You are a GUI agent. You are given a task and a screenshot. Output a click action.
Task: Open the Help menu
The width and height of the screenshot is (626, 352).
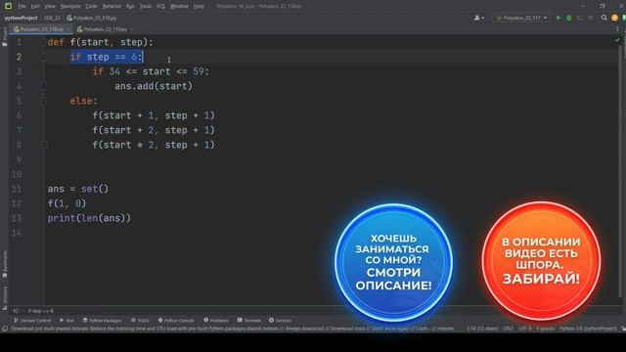(x=199, y=6)
